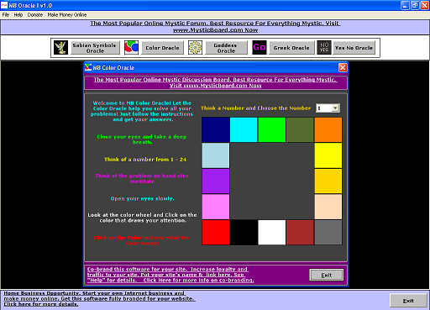Click the red color swatch
Screen dimensions: 430x310
[216, 233]
